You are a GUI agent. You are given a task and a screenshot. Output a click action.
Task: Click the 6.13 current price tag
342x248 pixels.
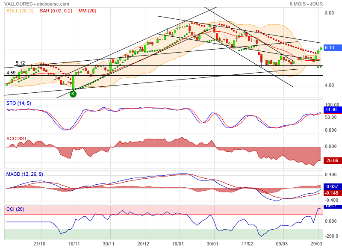click(333, 47)
